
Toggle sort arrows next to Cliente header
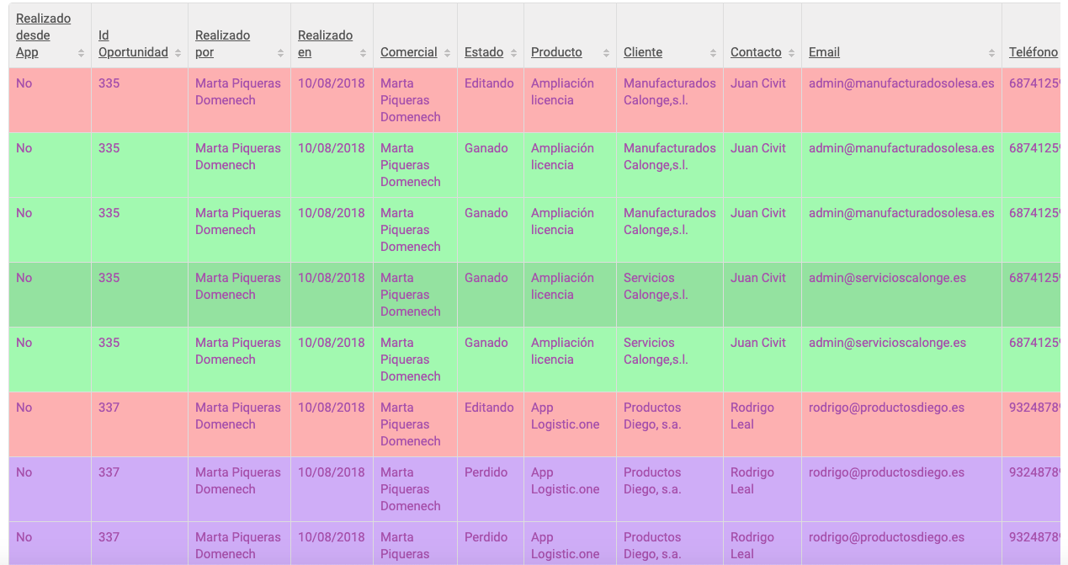pos(713,53)
